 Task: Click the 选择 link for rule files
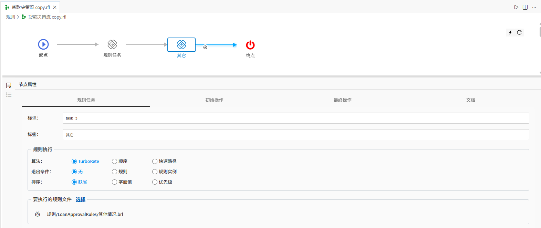(x=81, y=199)
